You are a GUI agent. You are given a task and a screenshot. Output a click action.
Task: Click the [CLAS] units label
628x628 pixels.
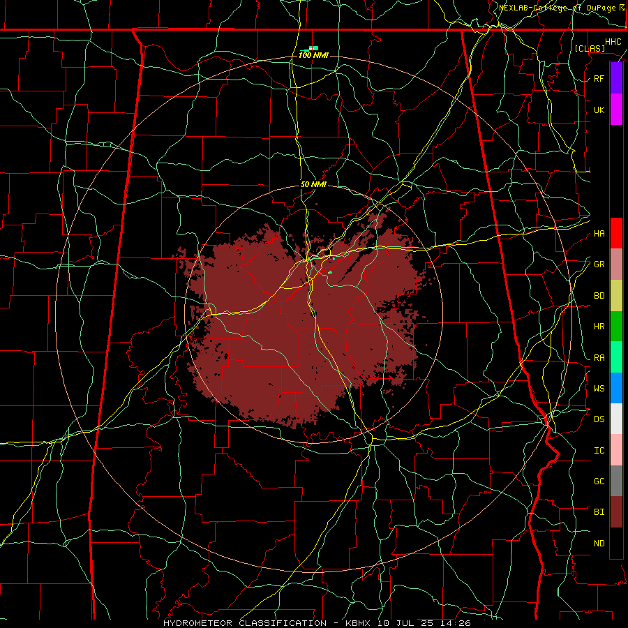point(590,49)
